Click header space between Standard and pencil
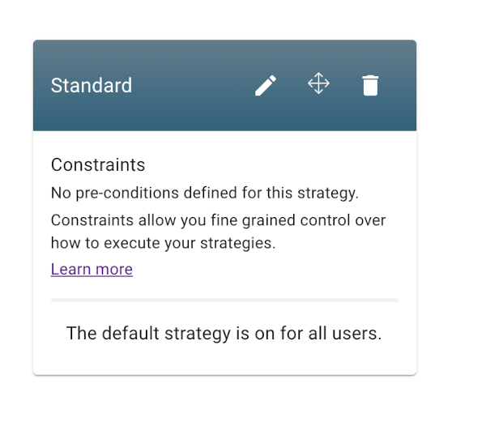This screenshot has height=426, width=486. (x=194, y=85)
